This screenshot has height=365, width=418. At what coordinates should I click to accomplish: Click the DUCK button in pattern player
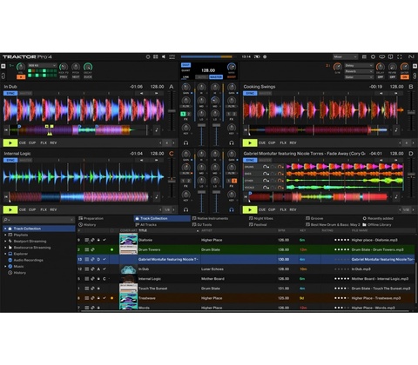(88, 77)
